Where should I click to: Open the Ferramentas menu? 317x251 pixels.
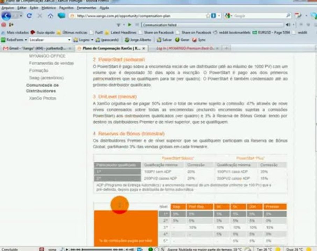pos(87,8)
